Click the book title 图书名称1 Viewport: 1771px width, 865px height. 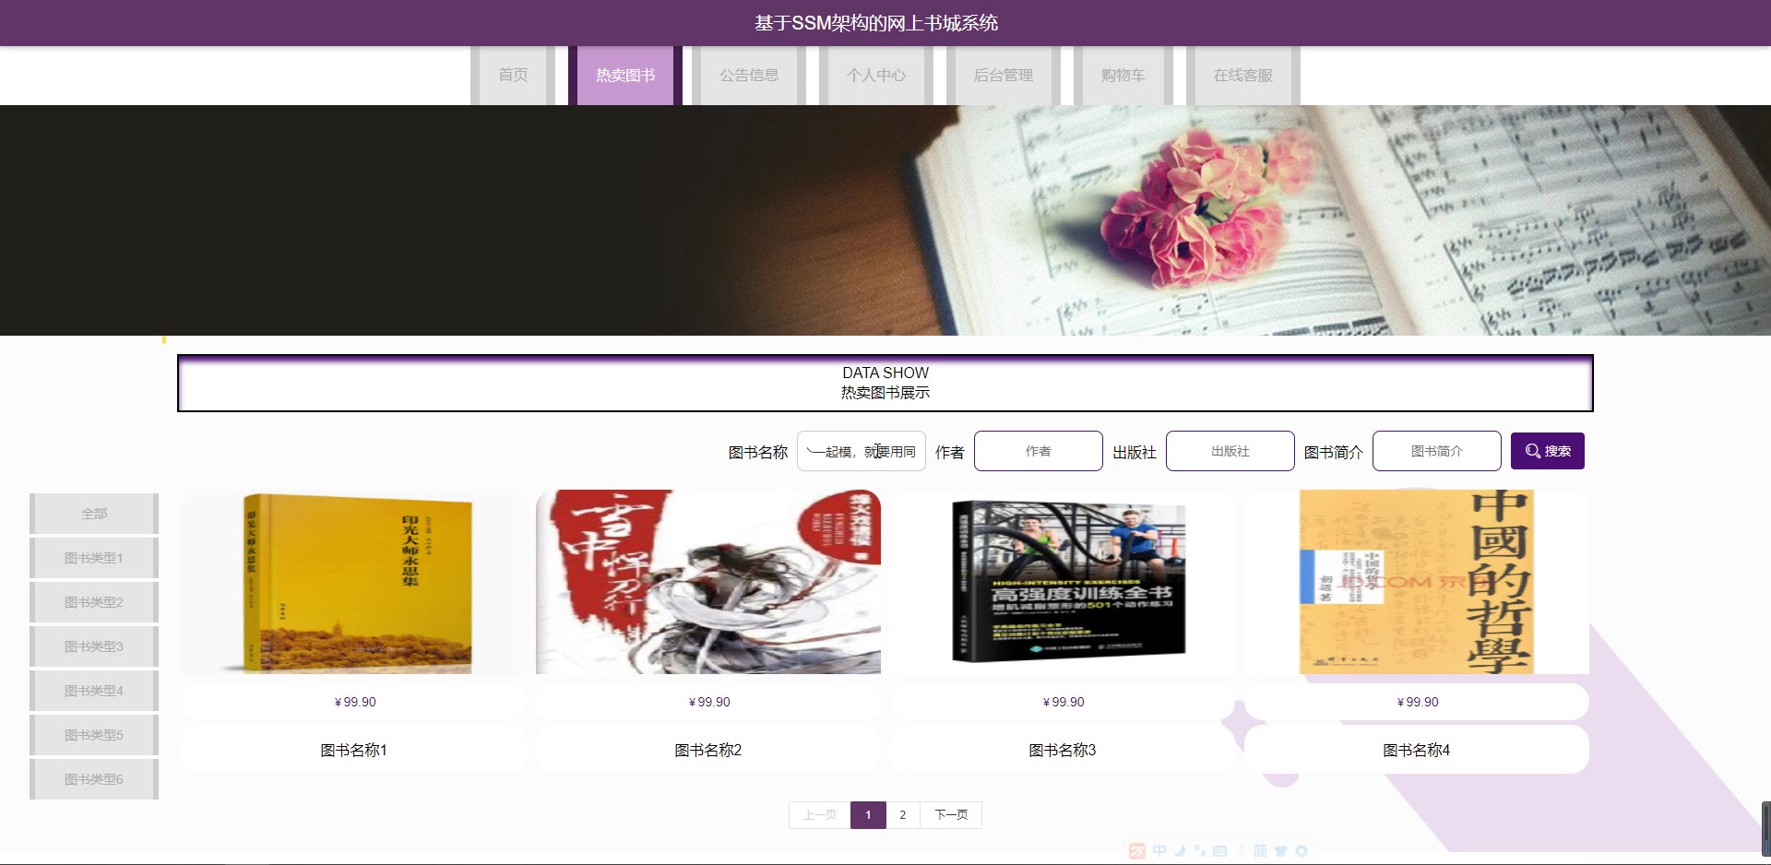pyautogui.click(x=354, y=750)
